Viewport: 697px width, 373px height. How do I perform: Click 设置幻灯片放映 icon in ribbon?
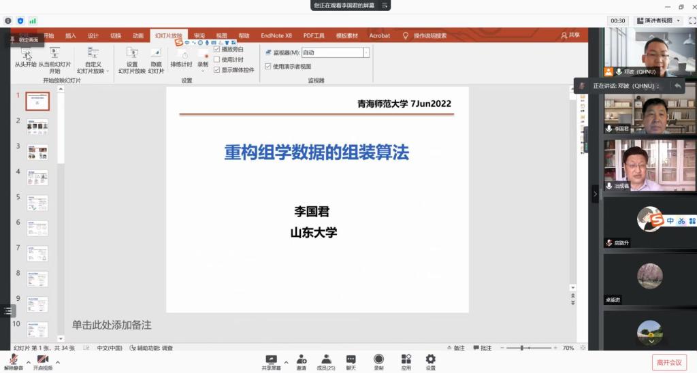coord(132,54)
